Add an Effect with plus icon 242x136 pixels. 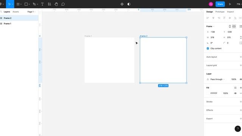coord(240,110)
